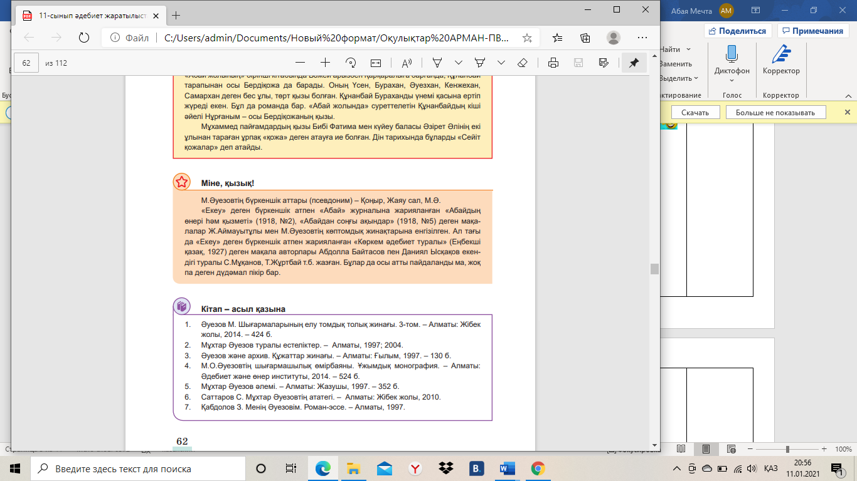857x481 pixels.
Task: Zoom in the PDF with plus
Action: tap(325, 63)
